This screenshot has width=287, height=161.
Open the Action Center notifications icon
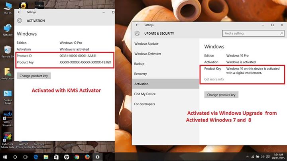[x=267, y=157]
